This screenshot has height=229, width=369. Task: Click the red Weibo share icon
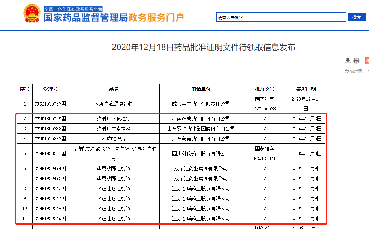367,60
